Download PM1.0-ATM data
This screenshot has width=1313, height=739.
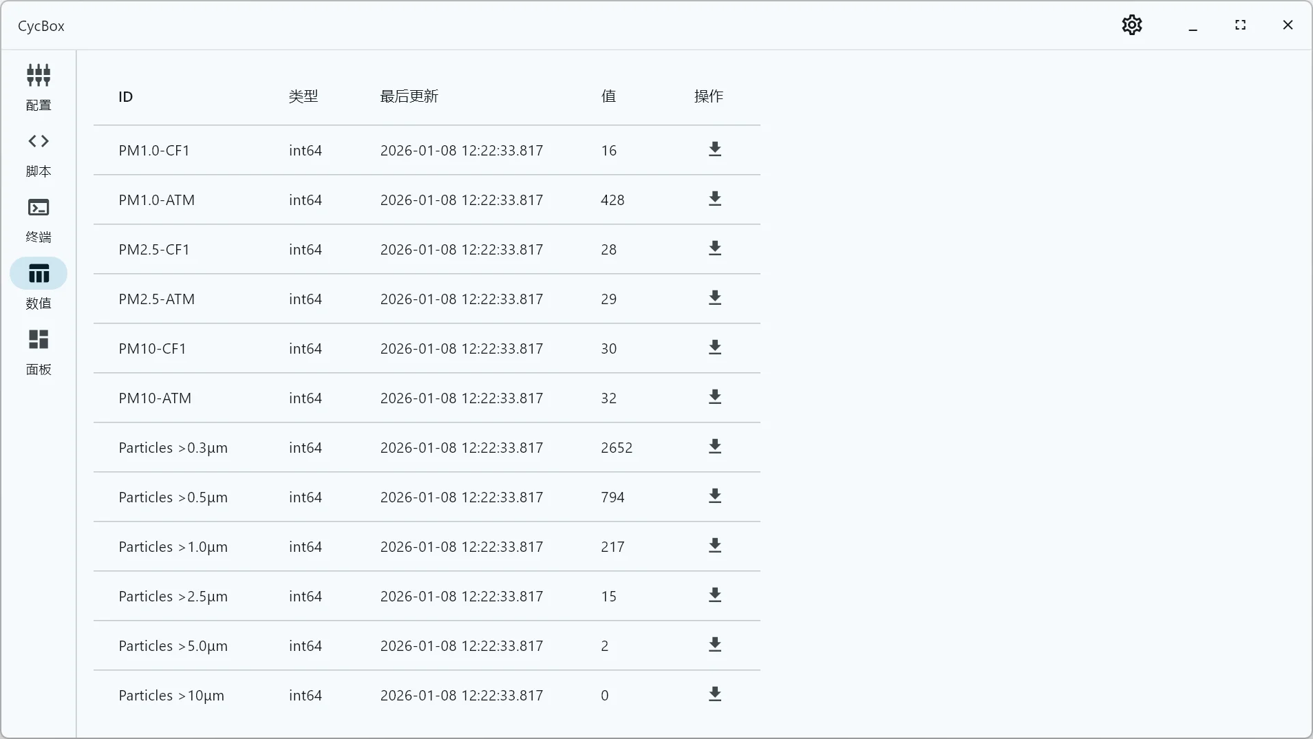click(715, 200)
